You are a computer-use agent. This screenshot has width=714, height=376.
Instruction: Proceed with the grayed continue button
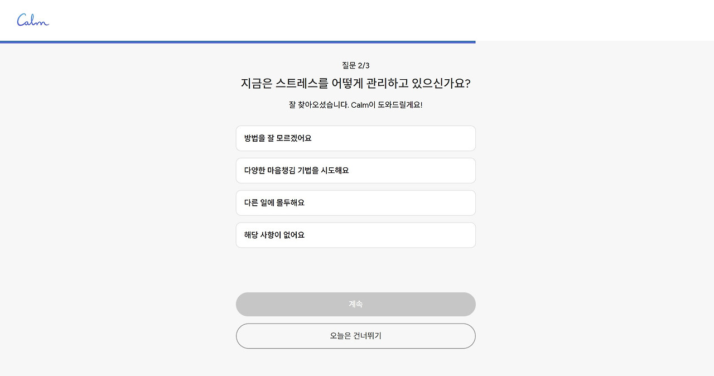pyautogui.click(x=355, y=304)
